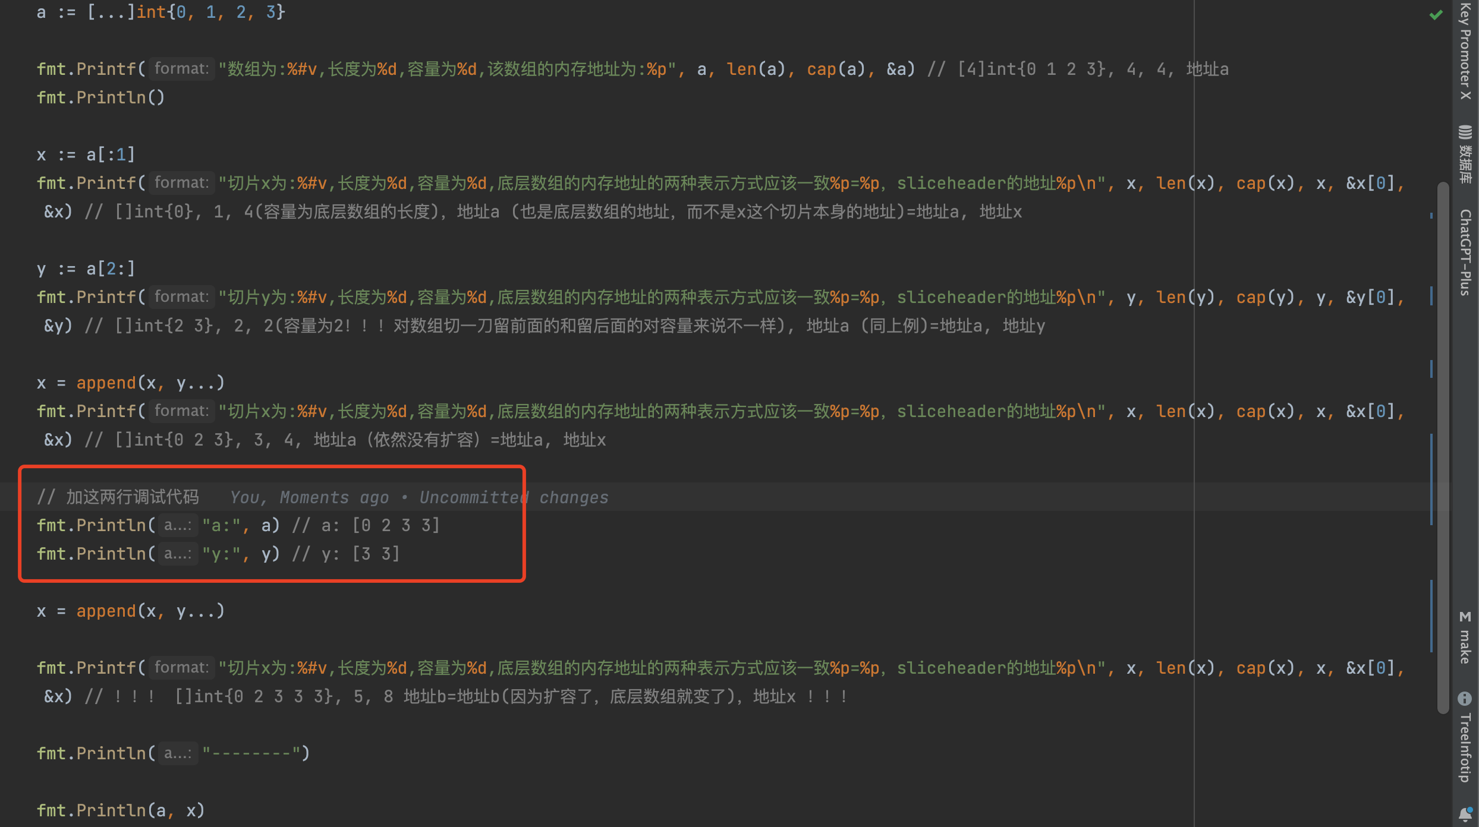Open the Key Promoter X tool window

tap(1465, 50)
